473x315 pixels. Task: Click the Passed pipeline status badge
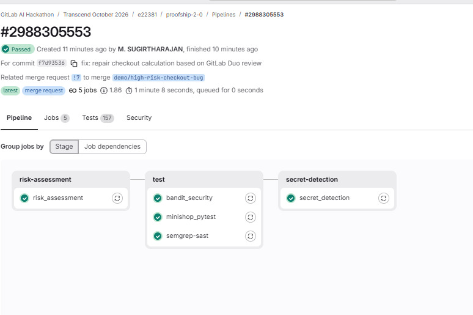coord(18,49)
